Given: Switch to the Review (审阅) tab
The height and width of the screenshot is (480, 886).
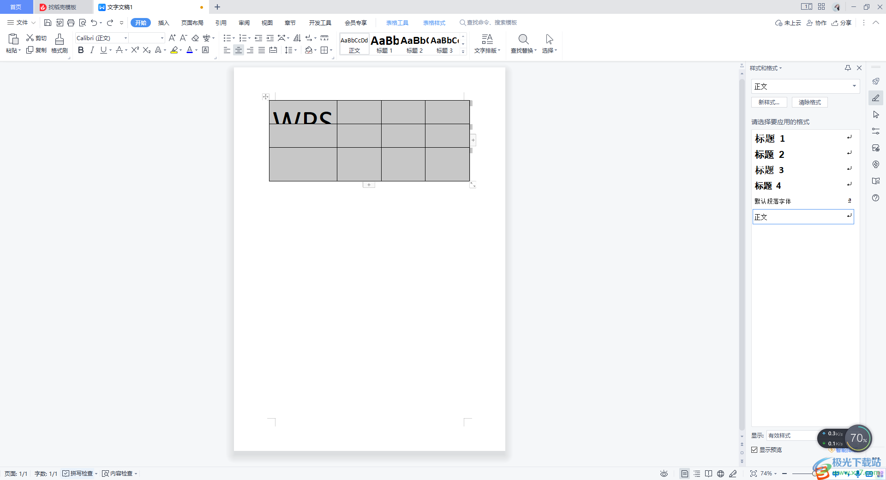Looking at the screenshot, I should click(x=244, y=23).
